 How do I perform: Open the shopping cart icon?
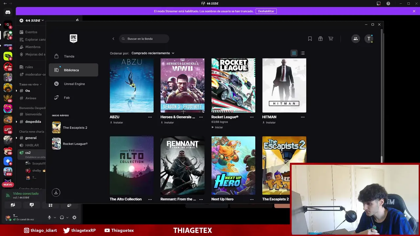[x=331, y=39]
